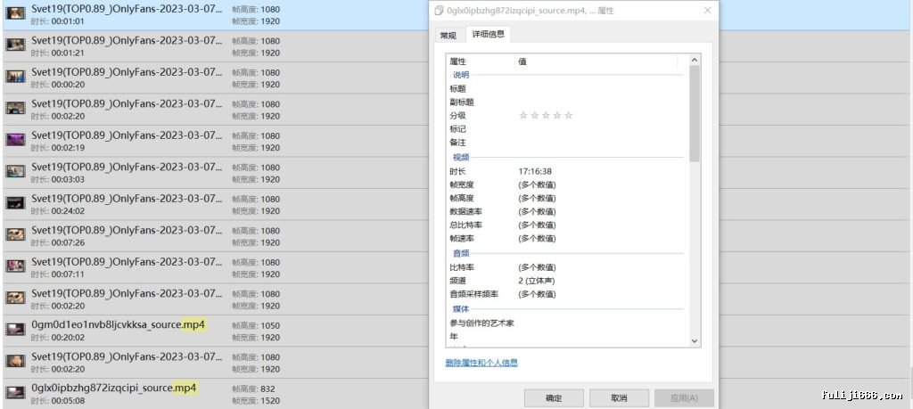The height and width of the screenshot is (409, 913).
Task: Select the 总比特率 property row
Action: pos(567,225)
